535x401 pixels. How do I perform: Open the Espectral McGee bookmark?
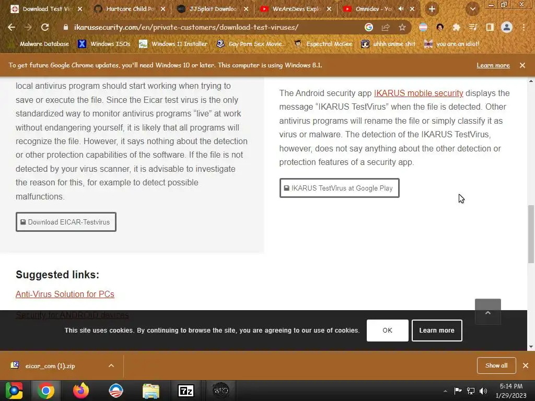tap(323, 44)
